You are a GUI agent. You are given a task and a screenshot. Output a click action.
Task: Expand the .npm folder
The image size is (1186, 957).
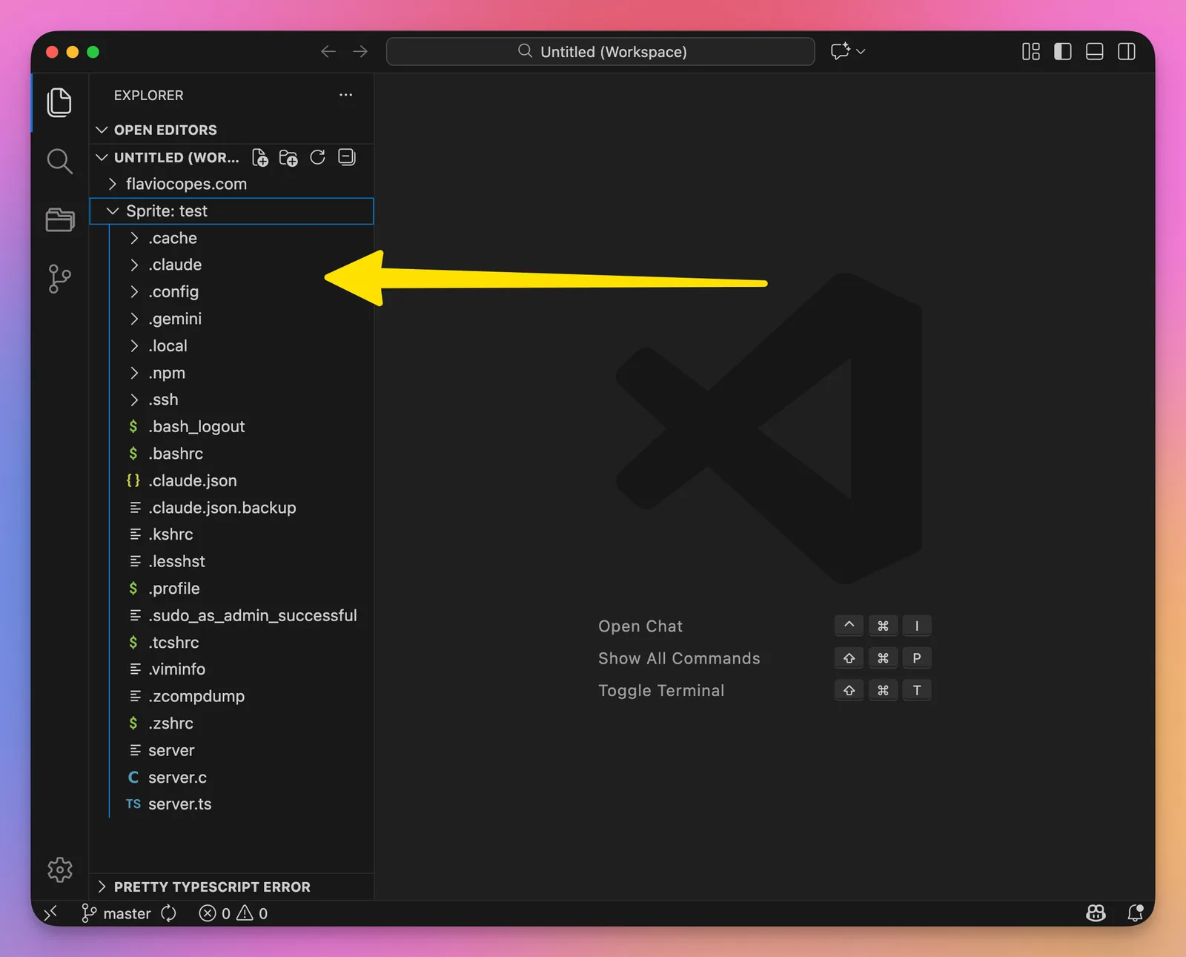pyautogui.click(x=231, y=373)
